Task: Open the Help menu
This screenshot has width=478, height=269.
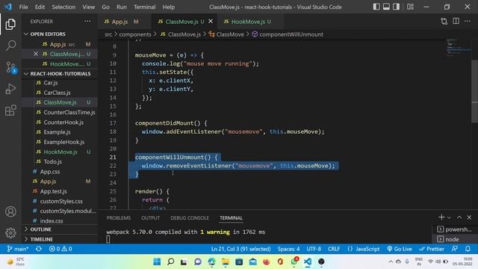Action: (169, 7)
